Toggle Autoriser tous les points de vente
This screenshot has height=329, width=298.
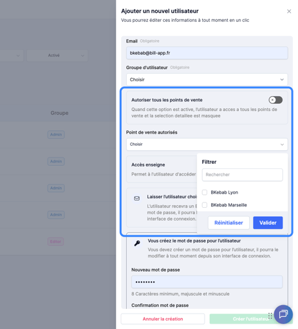click(x=275, y=100)
